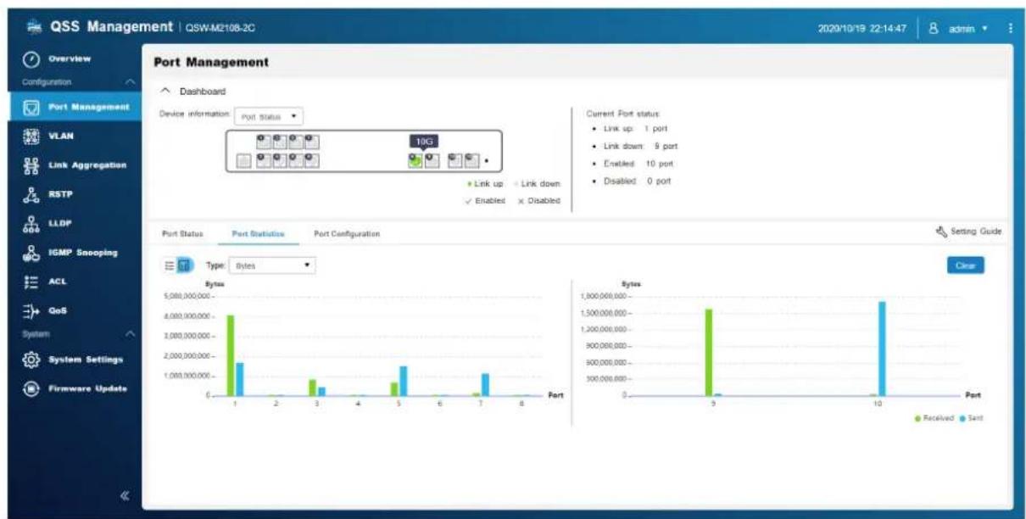The image size is (1026, 519).
Task: Click port 9 green received bar
Action: click(709, 352)
